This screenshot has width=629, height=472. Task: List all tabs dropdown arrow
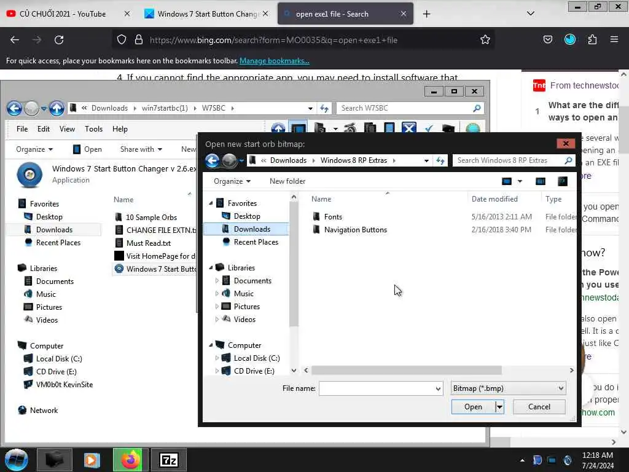[x=530, y=14]
